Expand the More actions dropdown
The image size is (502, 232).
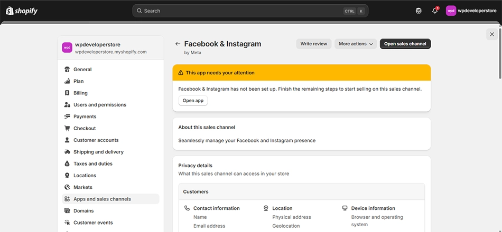pyautogui.click(x=356, y=44)
